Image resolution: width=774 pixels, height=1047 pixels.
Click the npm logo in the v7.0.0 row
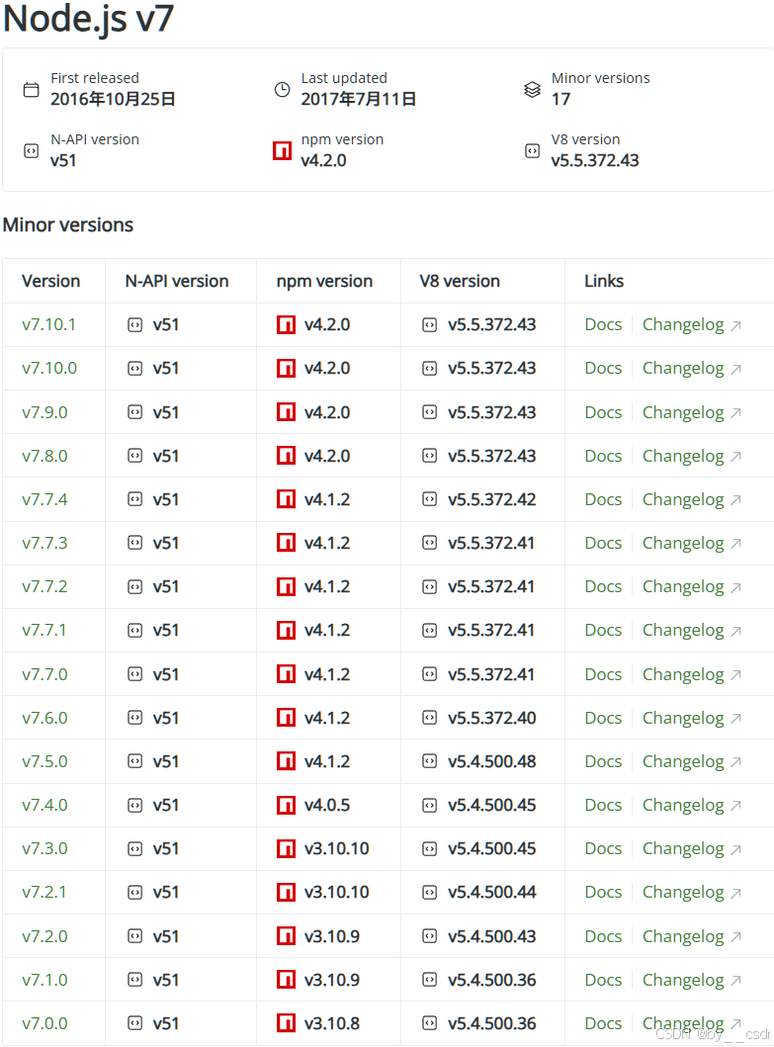point(286,1023)
